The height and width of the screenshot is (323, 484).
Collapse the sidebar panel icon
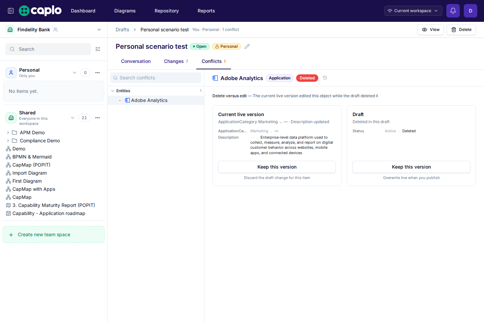click(11, 11)
